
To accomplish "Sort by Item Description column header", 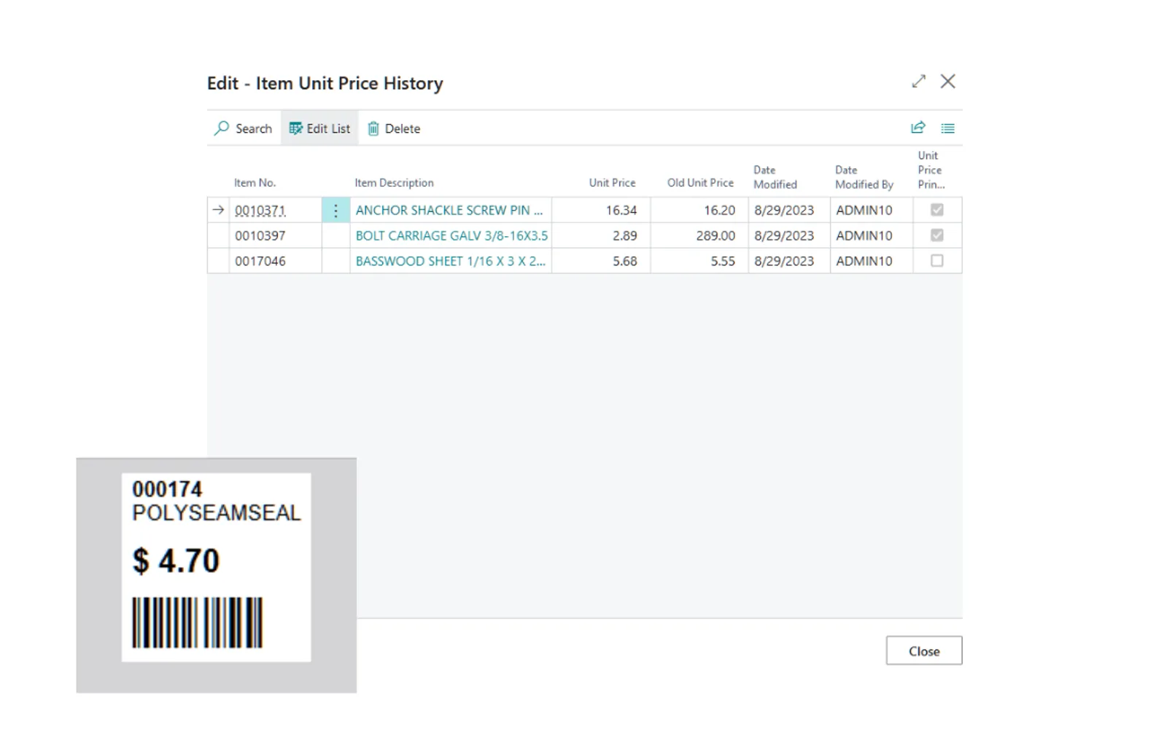I will click(394, 183).
